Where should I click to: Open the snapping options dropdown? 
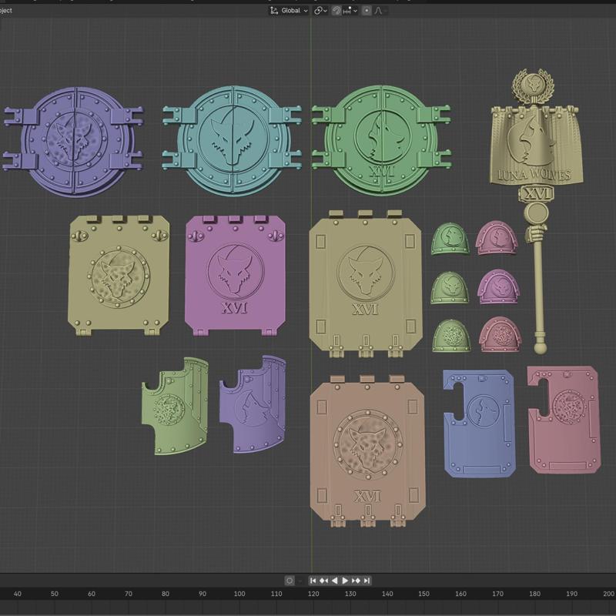[x=350, y=11]
